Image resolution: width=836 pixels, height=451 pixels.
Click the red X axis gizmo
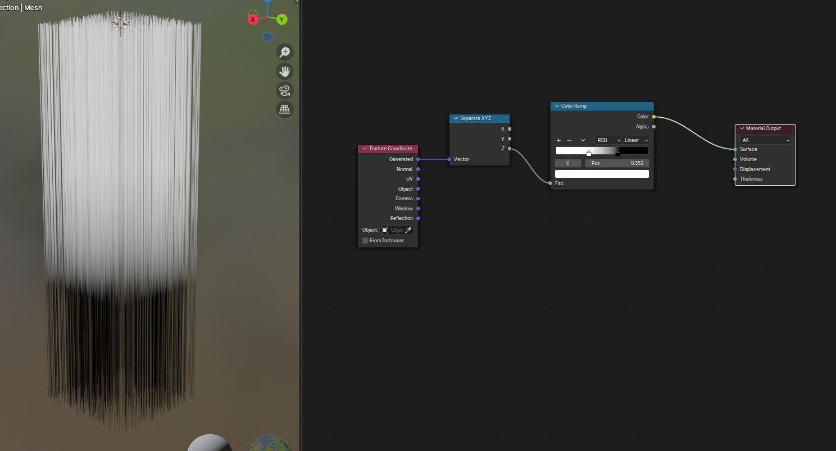point(253,20)
